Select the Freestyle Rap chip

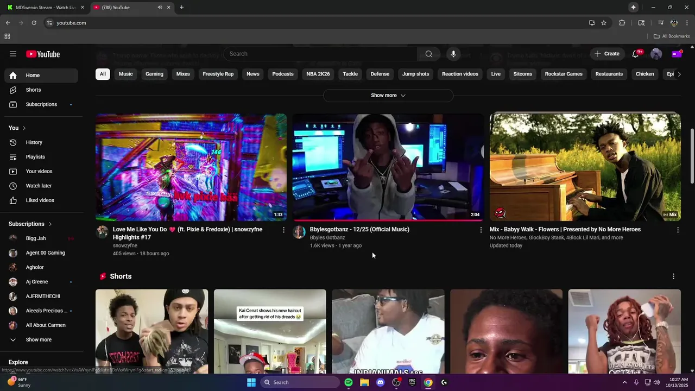[x=218, y=74]
